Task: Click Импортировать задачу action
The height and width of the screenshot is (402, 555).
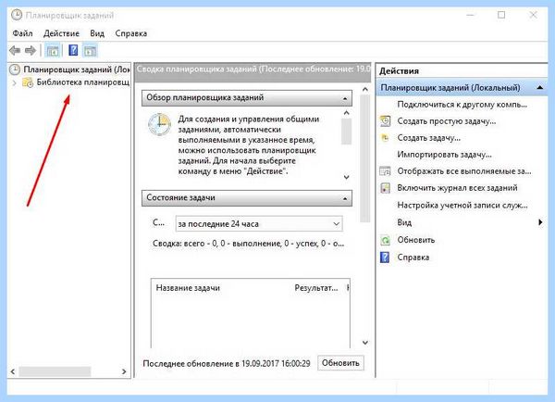Action: click(444, 155)
